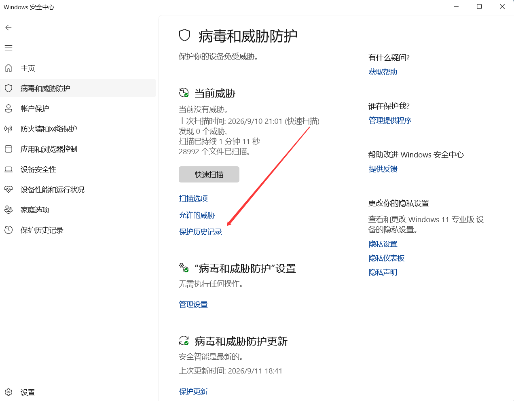514x401 pixels.
Task: Click the person icon for 帐户保护
Action: [8, 108]
